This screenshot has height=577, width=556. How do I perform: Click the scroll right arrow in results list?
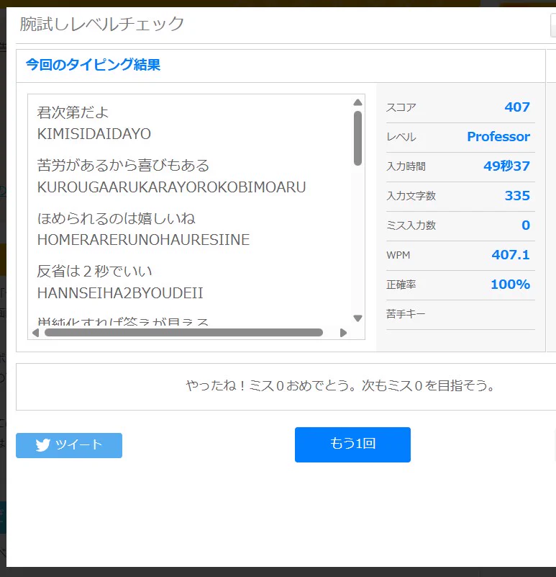343,333
